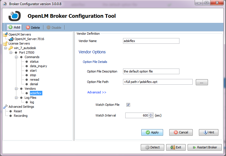Click the win_7_autodesk key icon
Image resolution: width=226 pixels, height=156 pixels.
pos(11,48)
